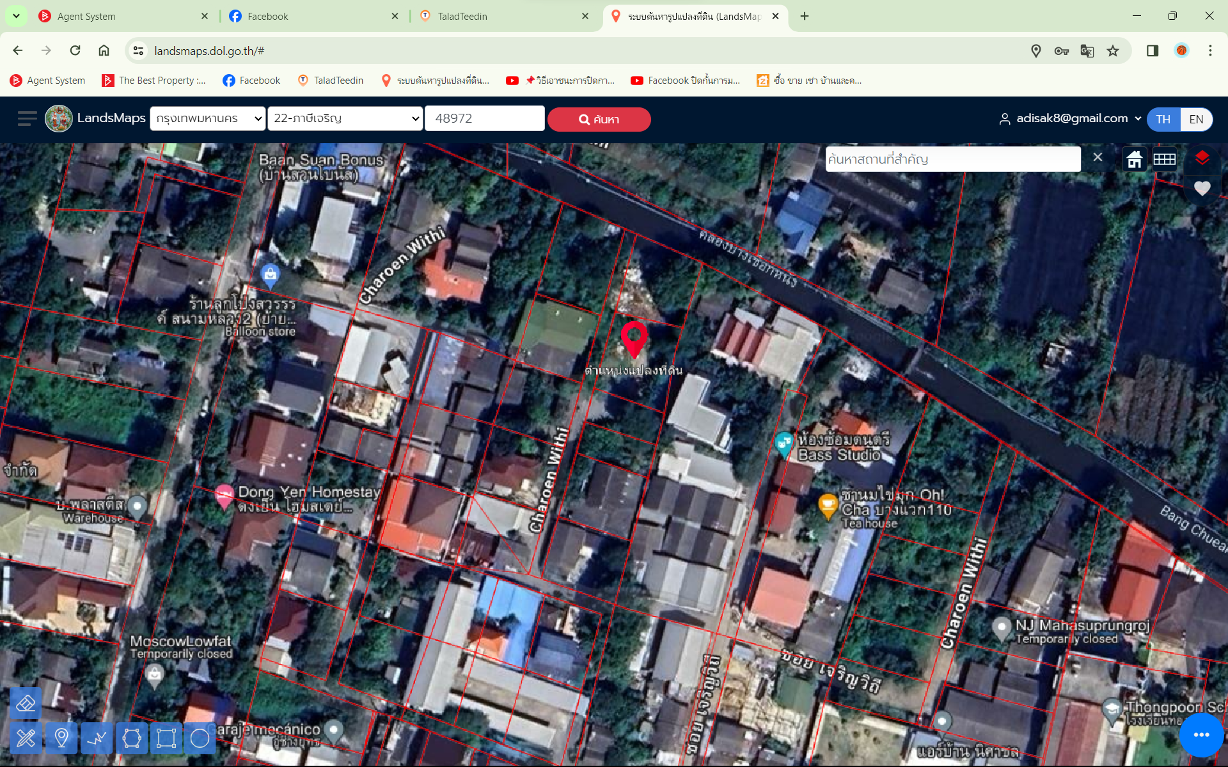View site information icon left of the URL
The image size is (1228, 767).
[x=138, y=50]
